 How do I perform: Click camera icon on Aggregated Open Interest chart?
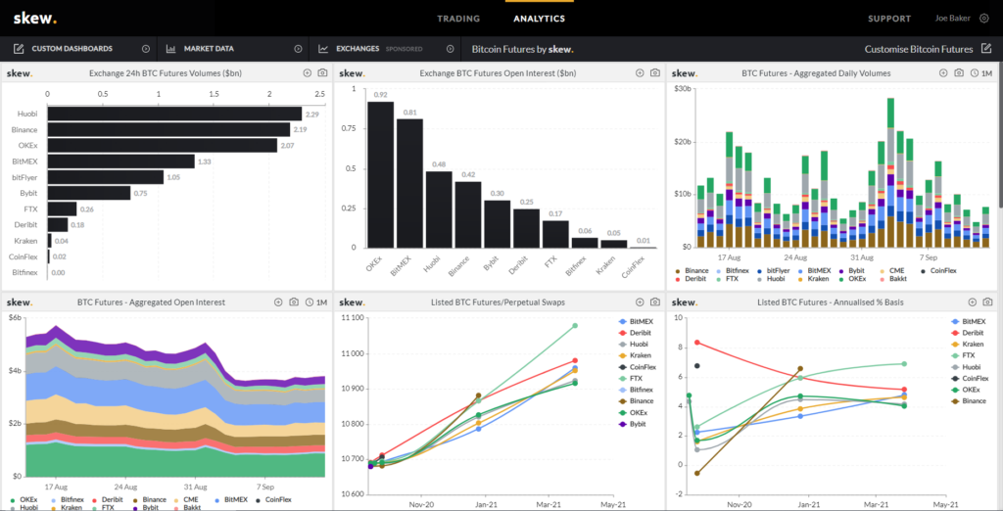coord(294,302)
